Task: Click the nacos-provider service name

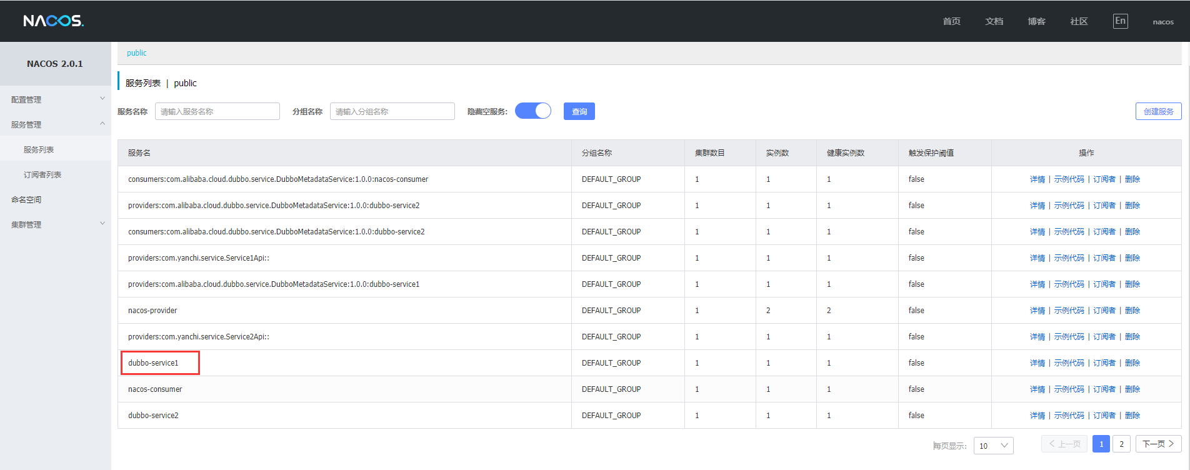Action: 152,310
